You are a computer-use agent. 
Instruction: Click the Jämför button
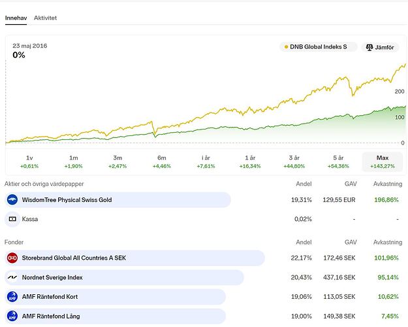pos(380,47)
